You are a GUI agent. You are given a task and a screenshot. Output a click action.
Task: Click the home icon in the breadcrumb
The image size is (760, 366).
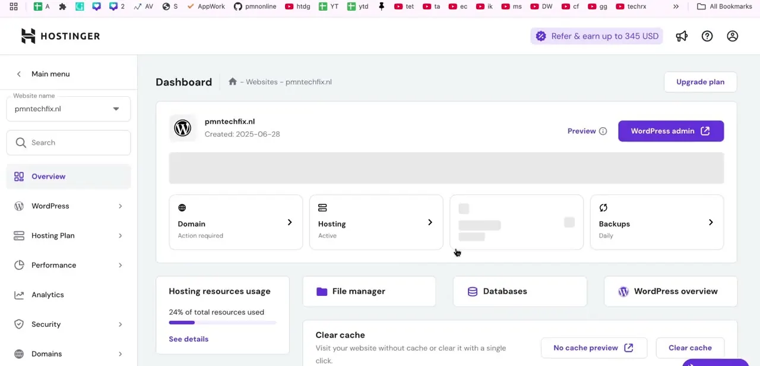tap(233, 82)
